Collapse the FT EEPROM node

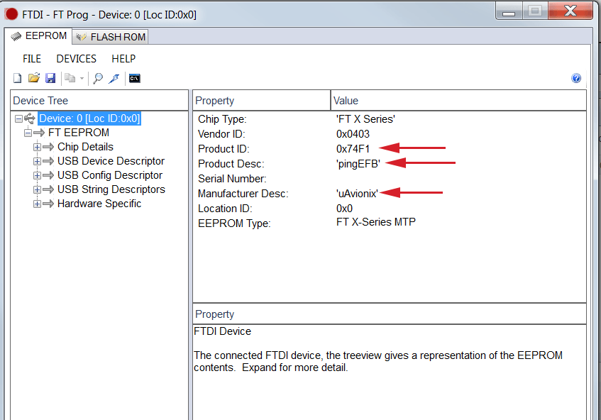(28, 133)
